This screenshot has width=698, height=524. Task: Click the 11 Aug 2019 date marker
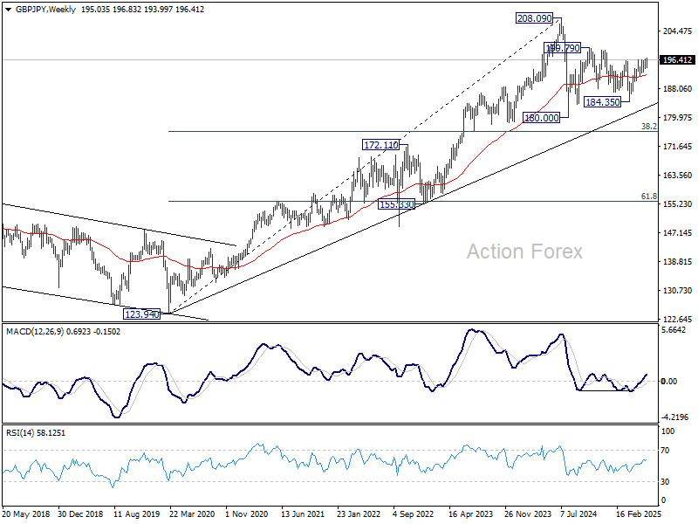[x=137, y=514]
